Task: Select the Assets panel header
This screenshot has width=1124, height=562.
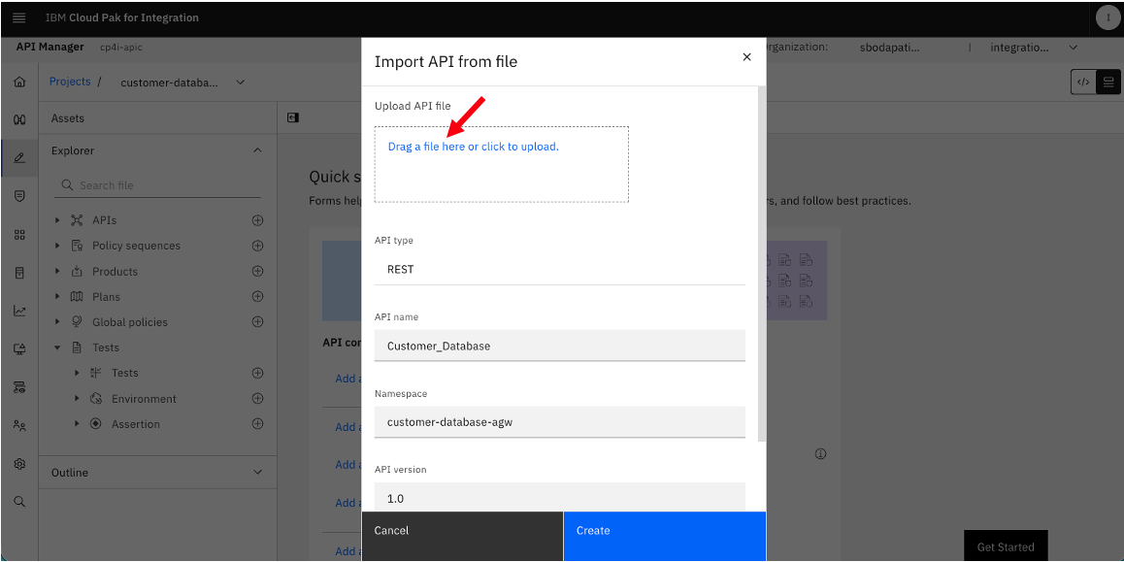Action: pyautogui.click(x=157, y=118)
